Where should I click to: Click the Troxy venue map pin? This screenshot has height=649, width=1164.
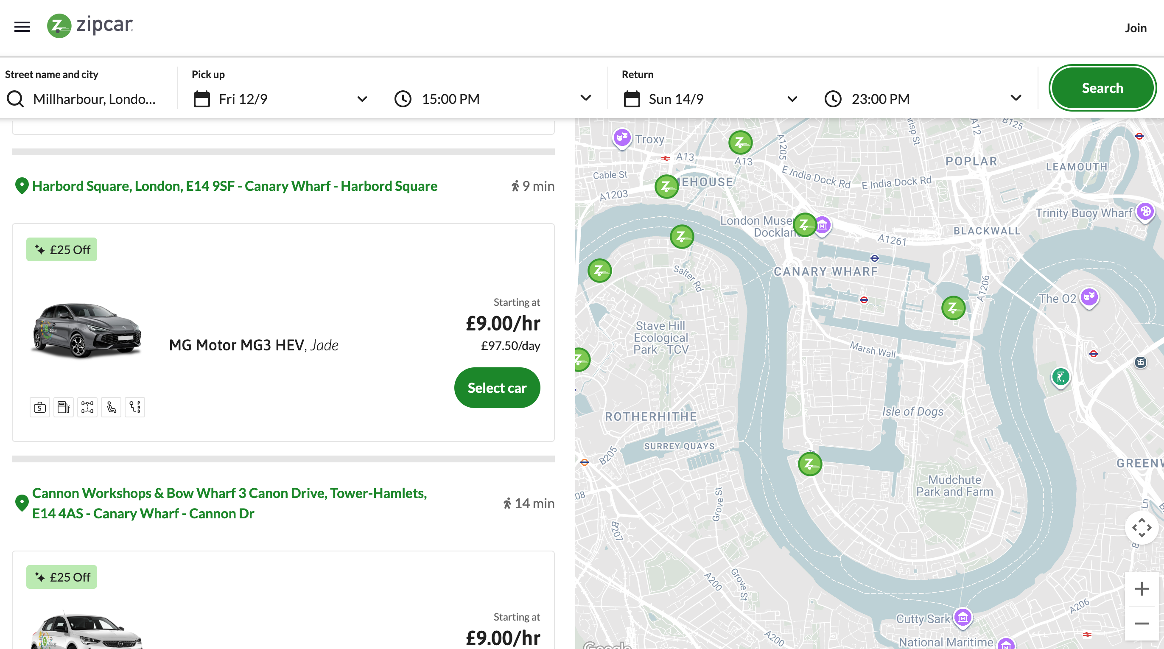coord(622,137)
